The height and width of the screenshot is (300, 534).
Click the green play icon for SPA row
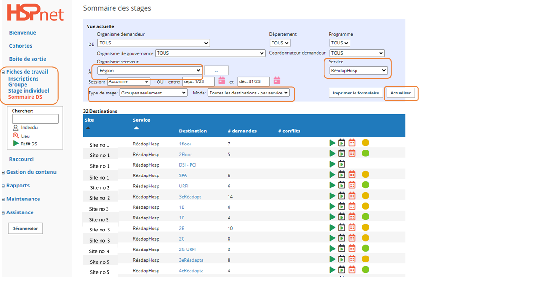(x=332, y=175)
